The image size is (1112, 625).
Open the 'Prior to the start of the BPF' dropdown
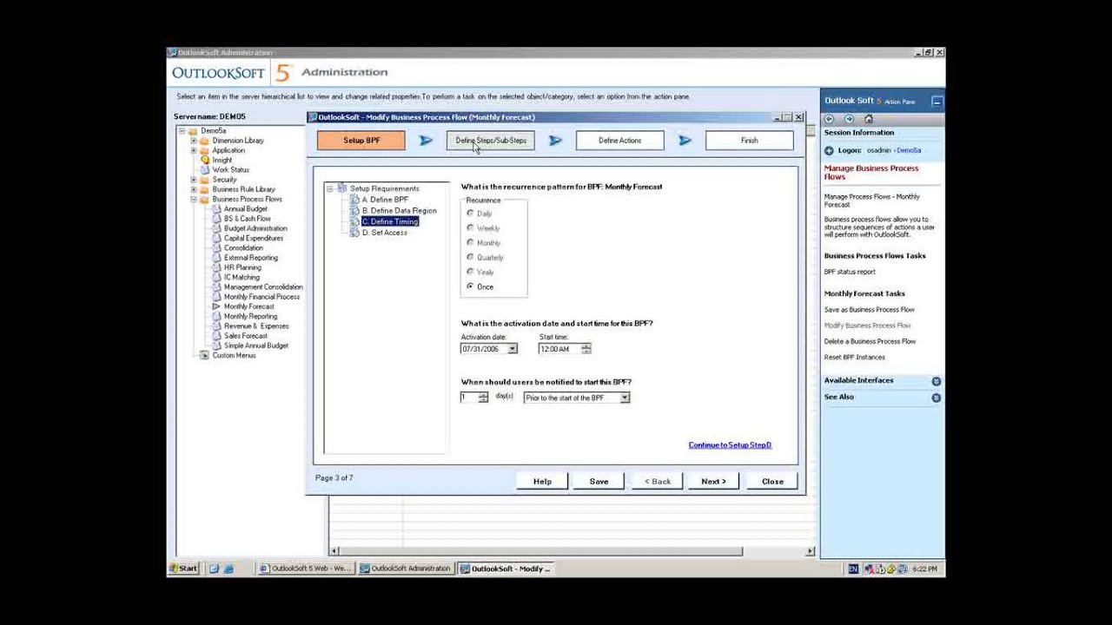click(625, 398)
